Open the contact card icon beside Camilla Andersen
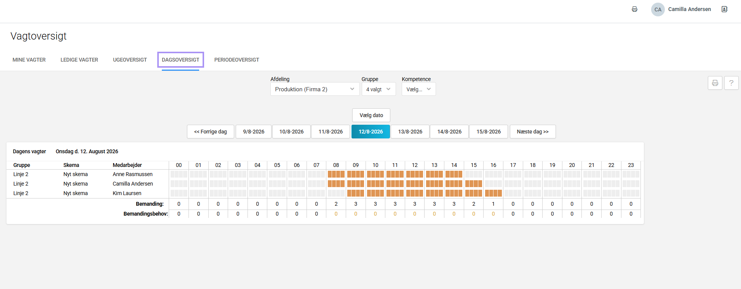This screenshot has height=289, width=741. (x=725, y=9)
